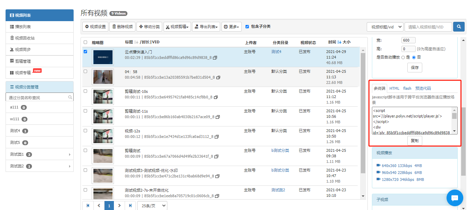Screen dimensions: 474x210
Task: Toggle the select-all checkbox in table header
Action: coord(85,42)
